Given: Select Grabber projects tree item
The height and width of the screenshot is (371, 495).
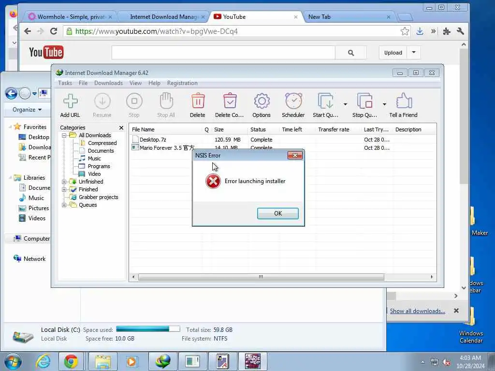Looking at the screenshot, I should 98,197.
